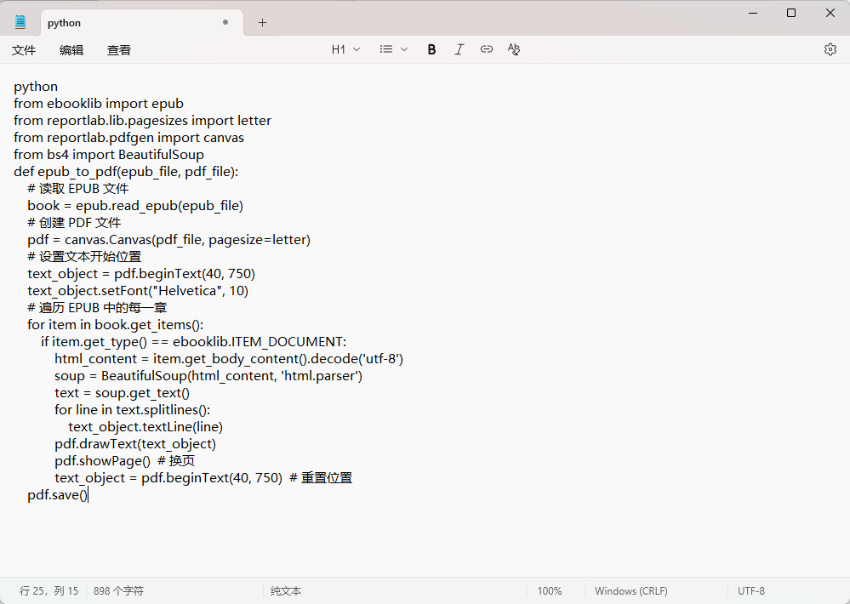The height and width of the screenshot is (604, 850).
Task: Click the 898 个字符 character count
Action: [118, 590]
